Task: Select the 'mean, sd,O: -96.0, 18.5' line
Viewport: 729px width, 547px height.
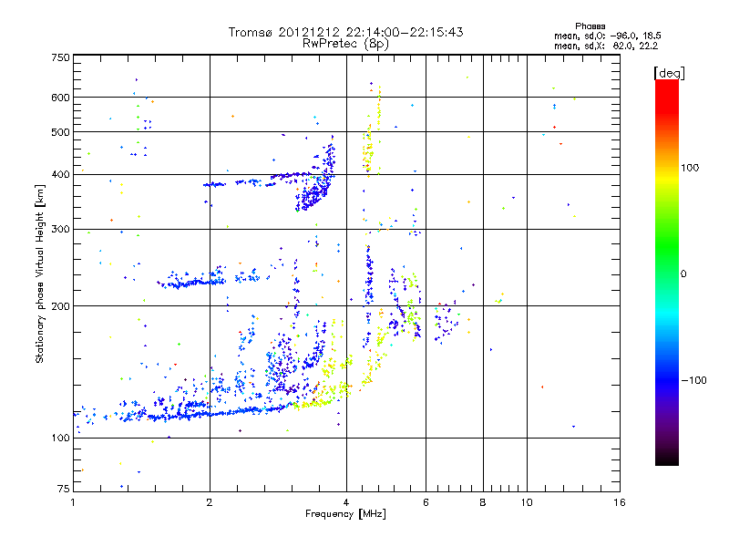Action: point(607,36)
